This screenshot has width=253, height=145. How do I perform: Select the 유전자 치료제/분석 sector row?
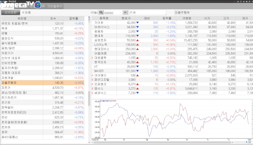[43, 23]
